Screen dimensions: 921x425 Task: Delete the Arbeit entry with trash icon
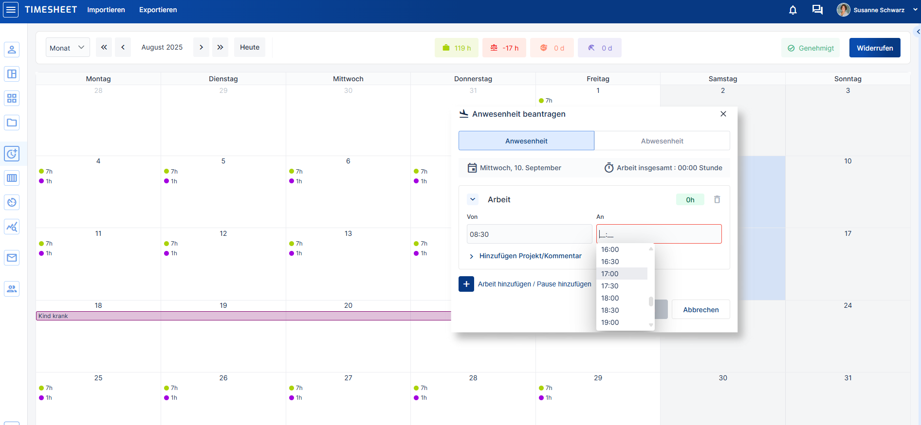tap(717, 199)
